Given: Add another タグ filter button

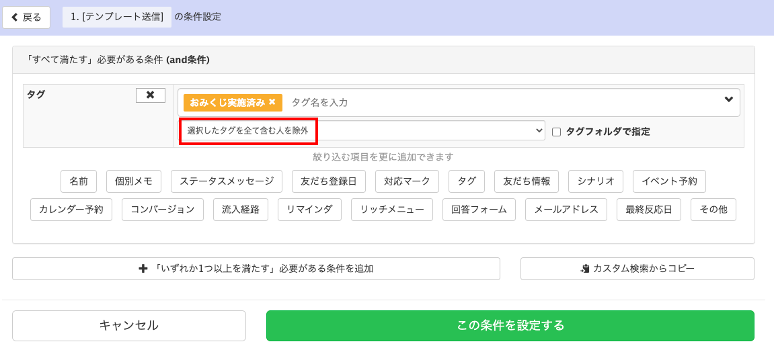Looking at the screenshot, I should 467,181.
